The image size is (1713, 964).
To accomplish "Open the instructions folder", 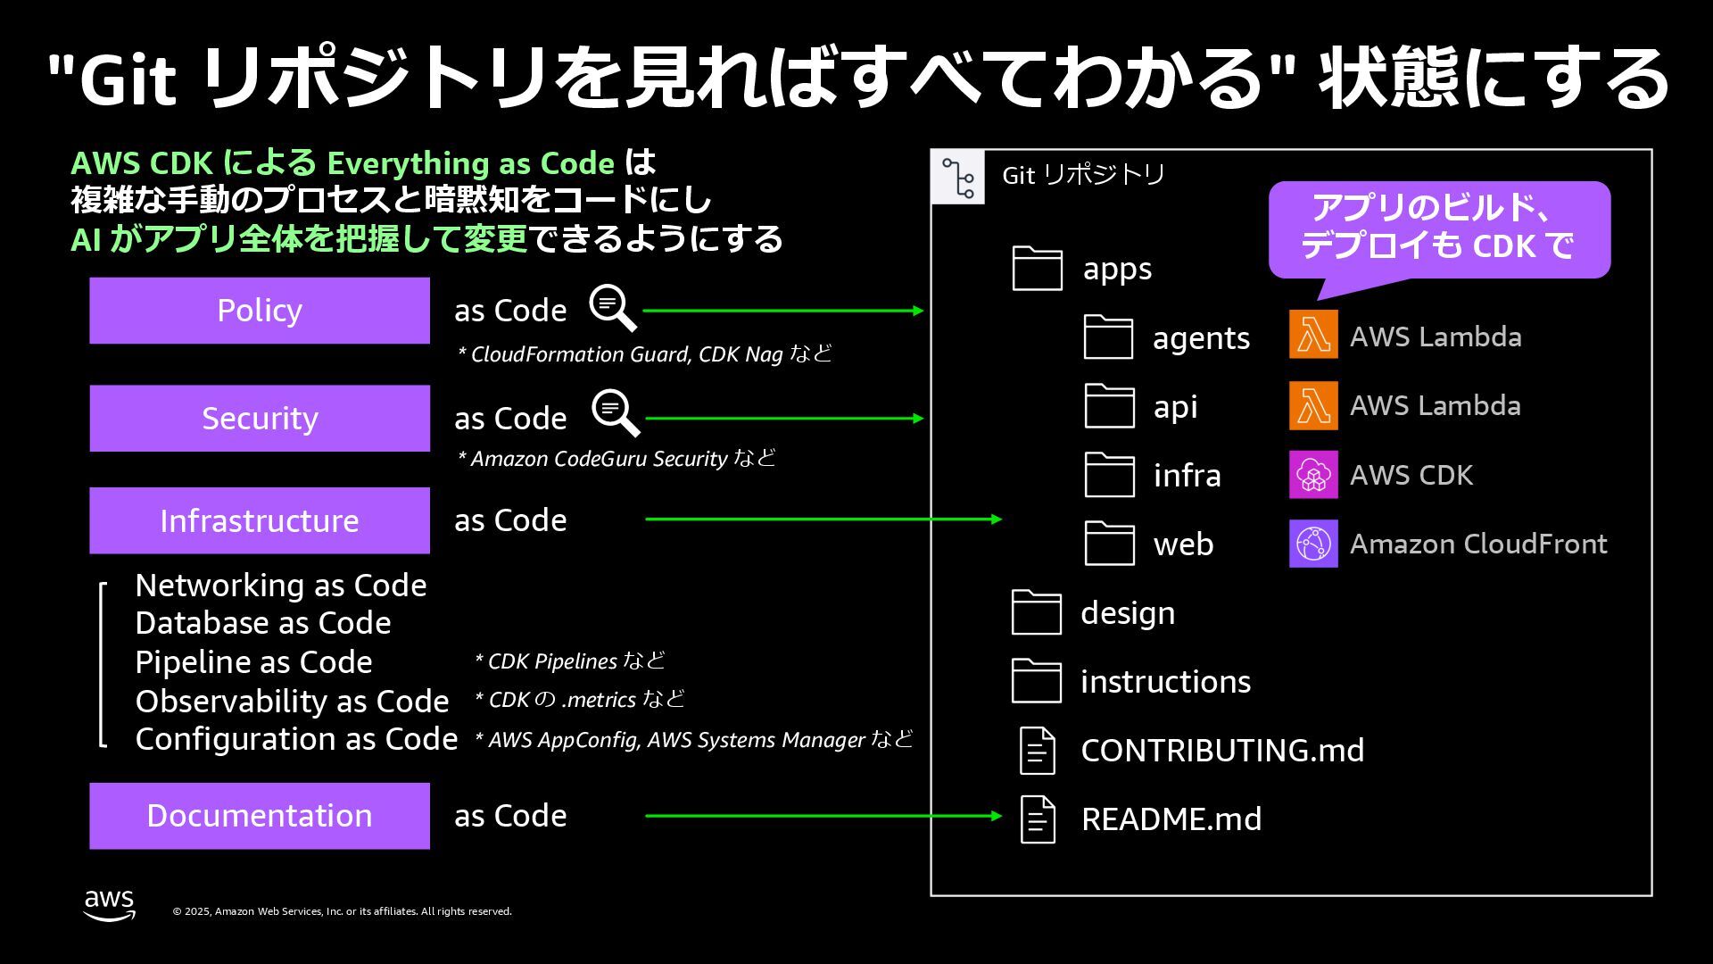I will (1037, 681).
